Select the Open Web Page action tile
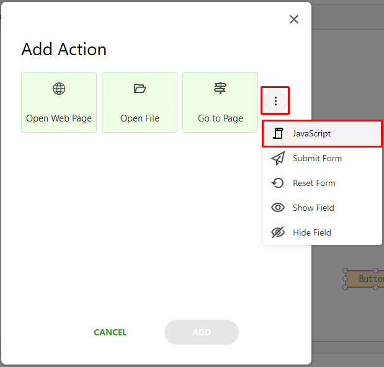 pos(59,102)
